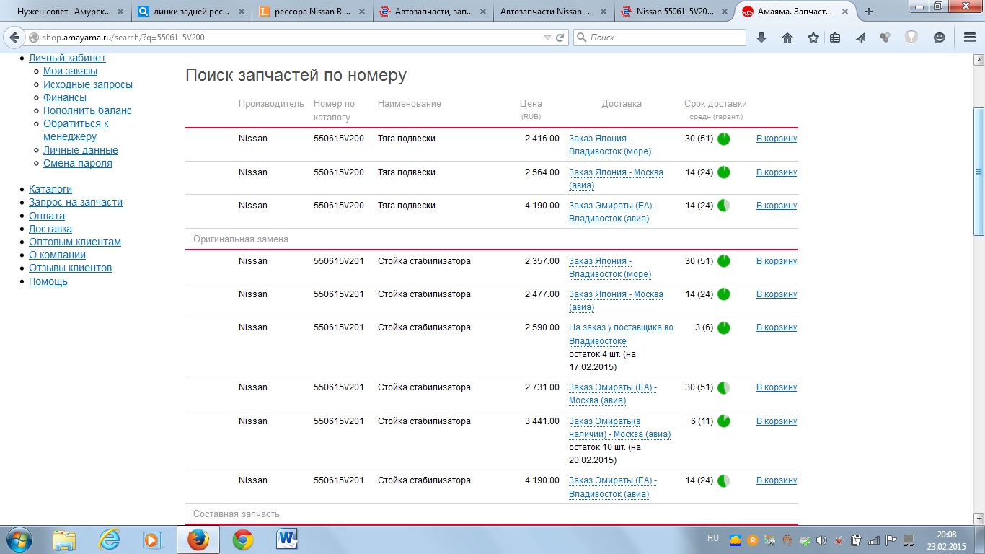Click the Action Center flag tray icon
Image resolution: width=985 pixels, height=554 pixels.
click(x=891, y=540)
